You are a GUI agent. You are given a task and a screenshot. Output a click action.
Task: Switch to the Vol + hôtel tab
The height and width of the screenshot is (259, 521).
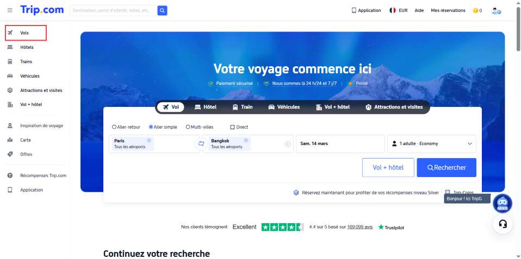tap(332, 107)
